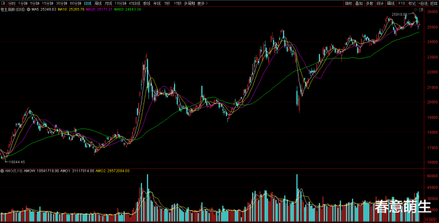Select the 60分钟 period tab
Viewport: 439px width, 223px height.
76,4
